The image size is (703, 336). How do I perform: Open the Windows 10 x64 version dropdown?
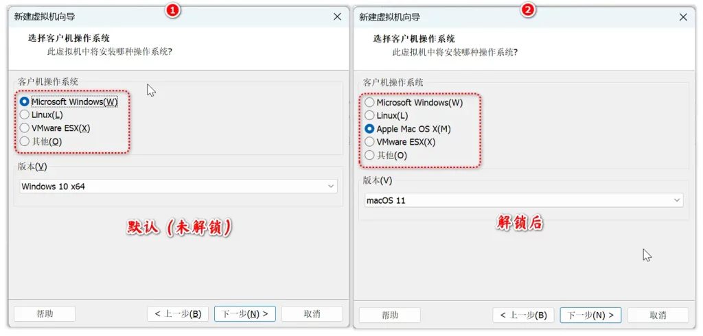[178, 187]
